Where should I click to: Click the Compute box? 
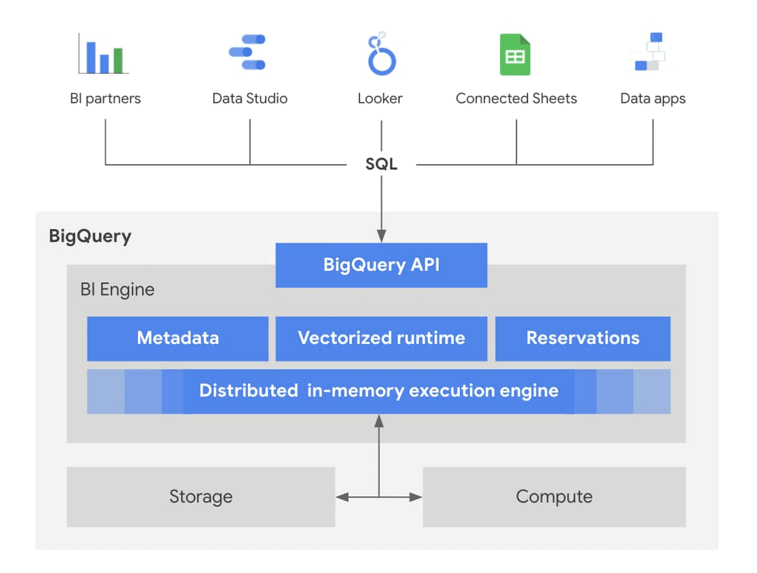(554, 497)
